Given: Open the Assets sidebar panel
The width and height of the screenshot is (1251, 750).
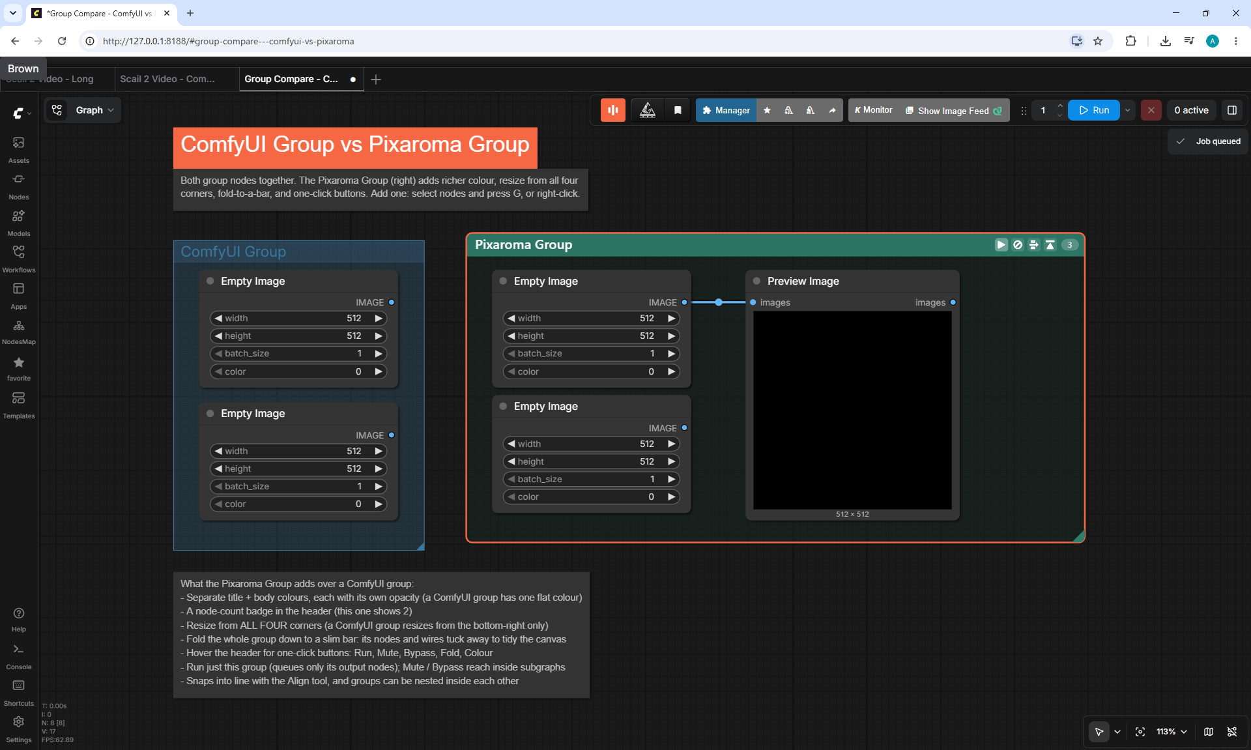Looking at the screenshot, I should pos(19,149).
